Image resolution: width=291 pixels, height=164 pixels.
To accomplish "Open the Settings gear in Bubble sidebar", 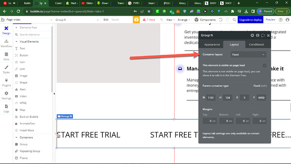I will pyautogui.click(x=6, y=93).
